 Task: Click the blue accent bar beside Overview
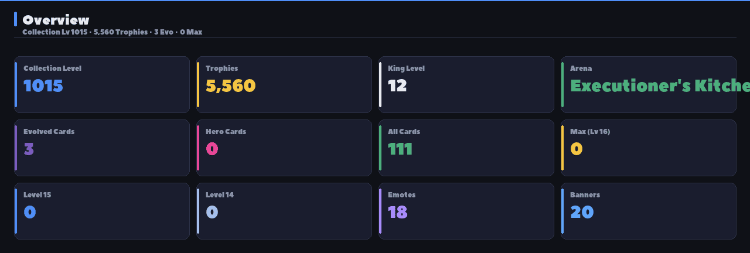(x=15, y=19)
